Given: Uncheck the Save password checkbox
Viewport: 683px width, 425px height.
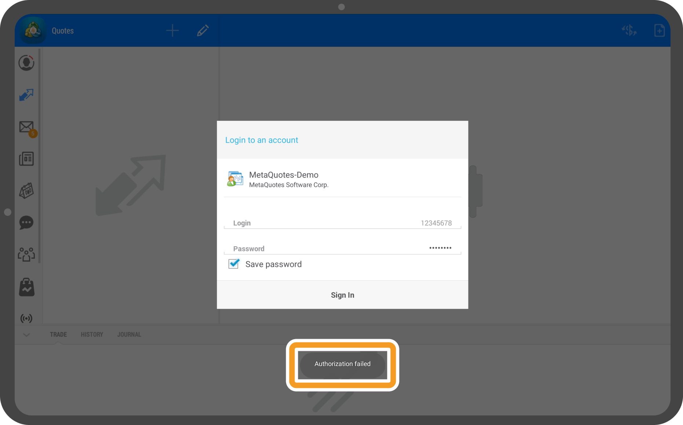Looking at the screenshot, I should point(234,264).
